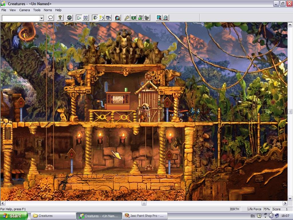293x220 pixels.
Task: Open the green flask science kit icon
Action: [140, 18]
